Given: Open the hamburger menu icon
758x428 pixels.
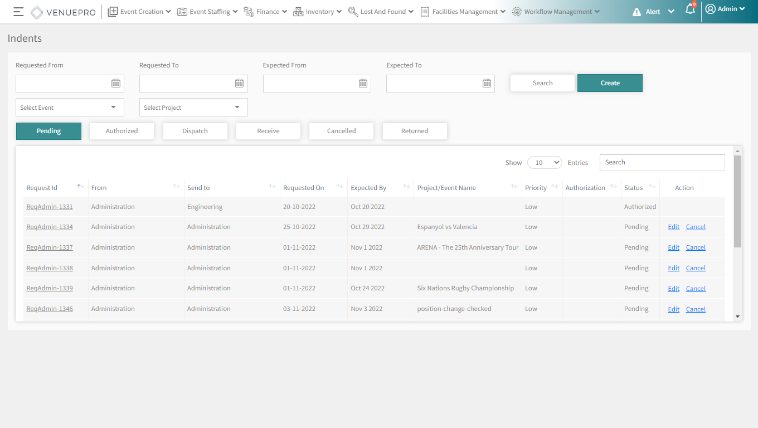Looking at the screenshot, I should pos(18,12).
